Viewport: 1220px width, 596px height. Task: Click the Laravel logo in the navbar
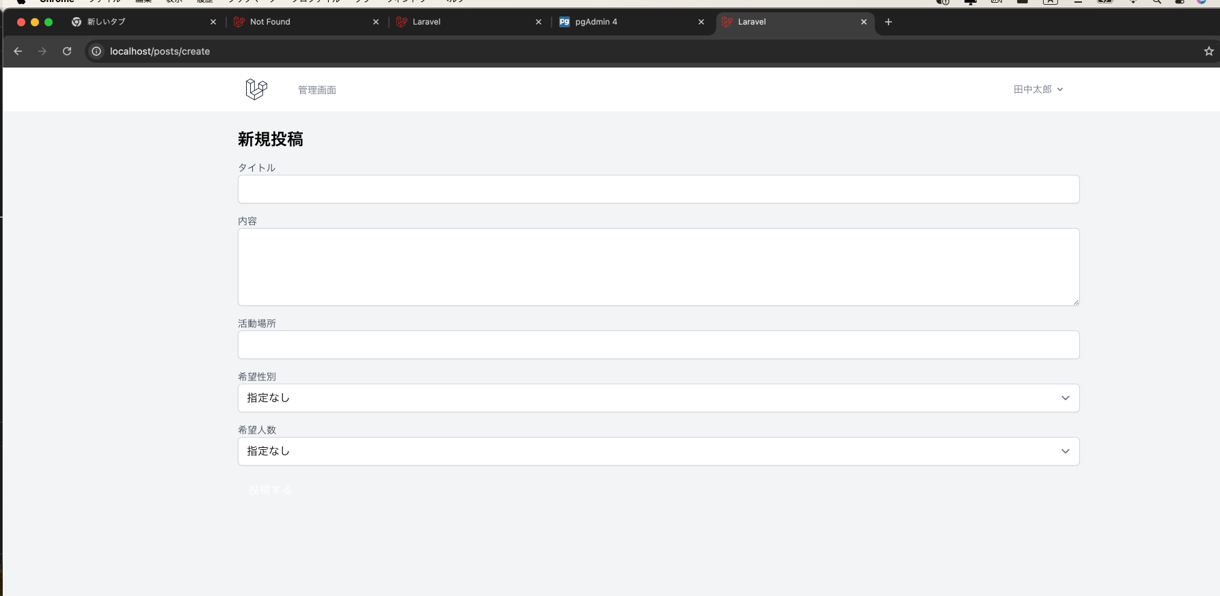(x=256, y=89)
